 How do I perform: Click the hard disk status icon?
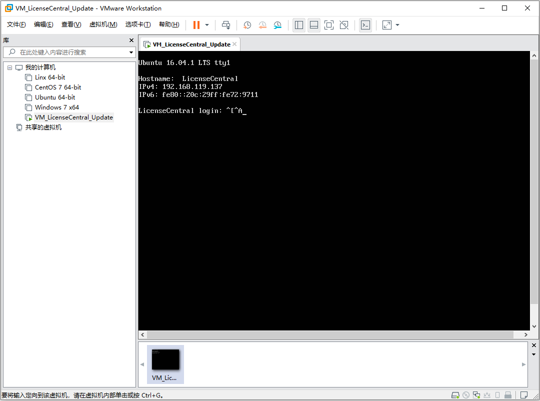(455, 395)
